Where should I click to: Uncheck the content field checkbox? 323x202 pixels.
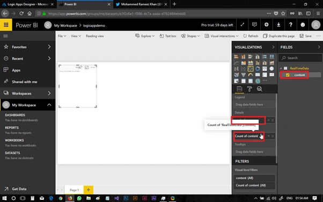pyautogui.click(x=288, y=75)
